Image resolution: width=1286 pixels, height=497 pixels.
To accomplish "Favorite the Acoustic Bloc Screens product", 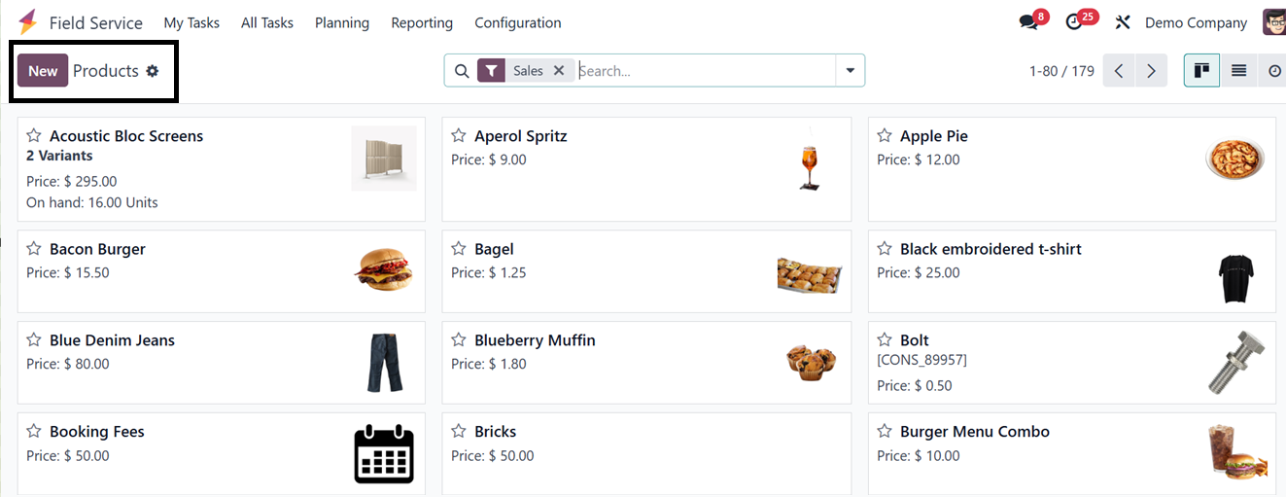I will 34,136.
